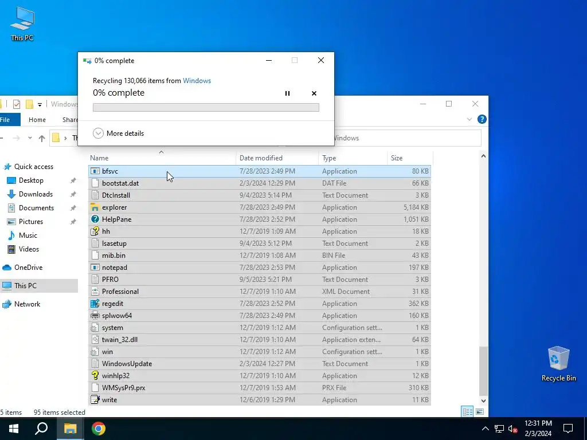Select the twain_32.dll file name

(120, 340)
